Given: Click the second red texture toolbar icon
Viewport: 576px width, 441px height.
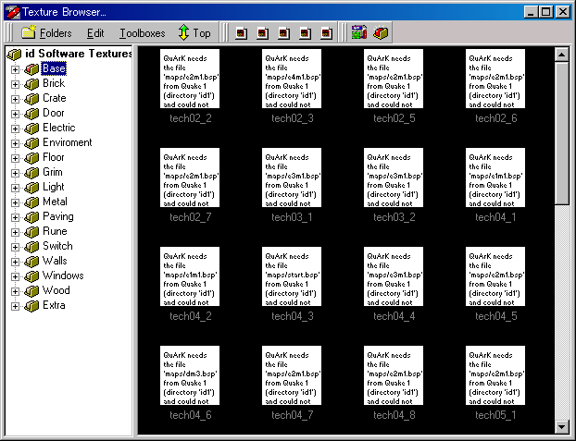Looking at the screenshot, I should [262, 33].
